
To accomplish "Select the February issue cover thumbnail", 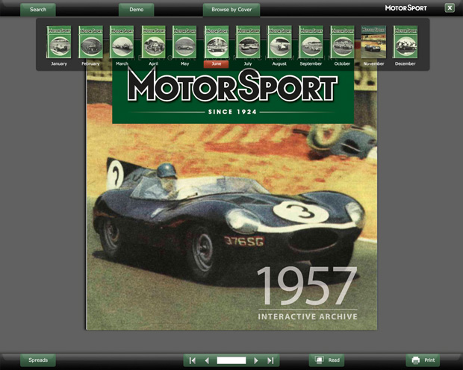I will [x=90, y=42].
